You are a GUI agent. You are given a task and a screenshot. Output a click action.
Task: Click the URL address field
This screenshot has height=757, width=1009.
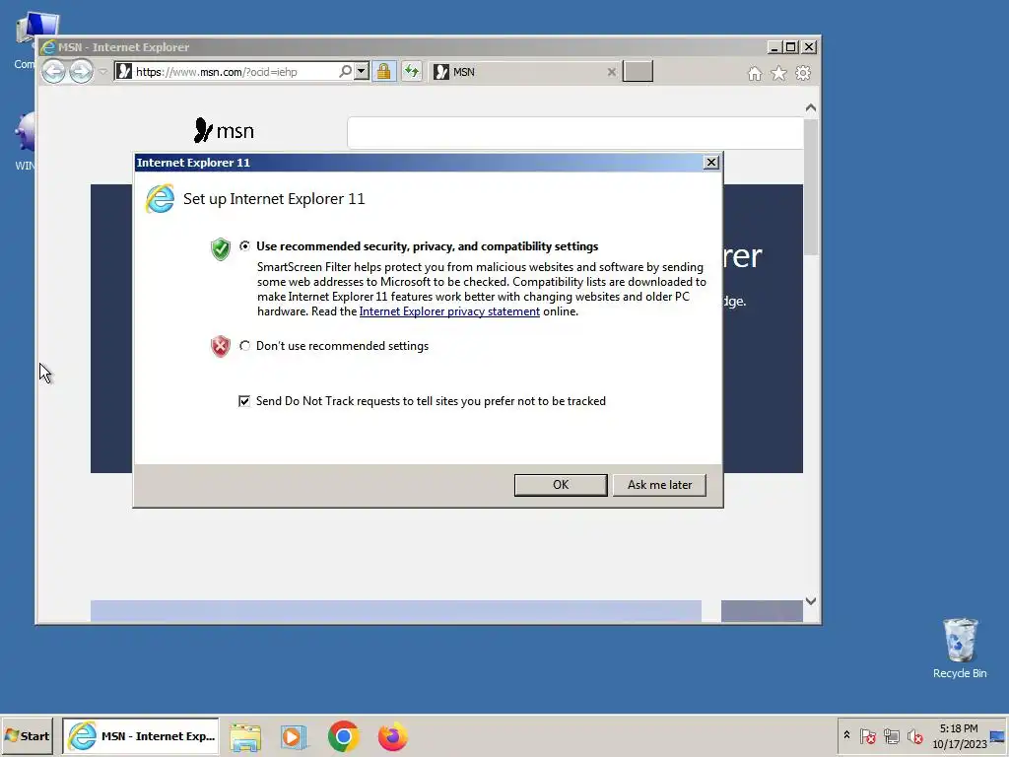coord(235,71)
